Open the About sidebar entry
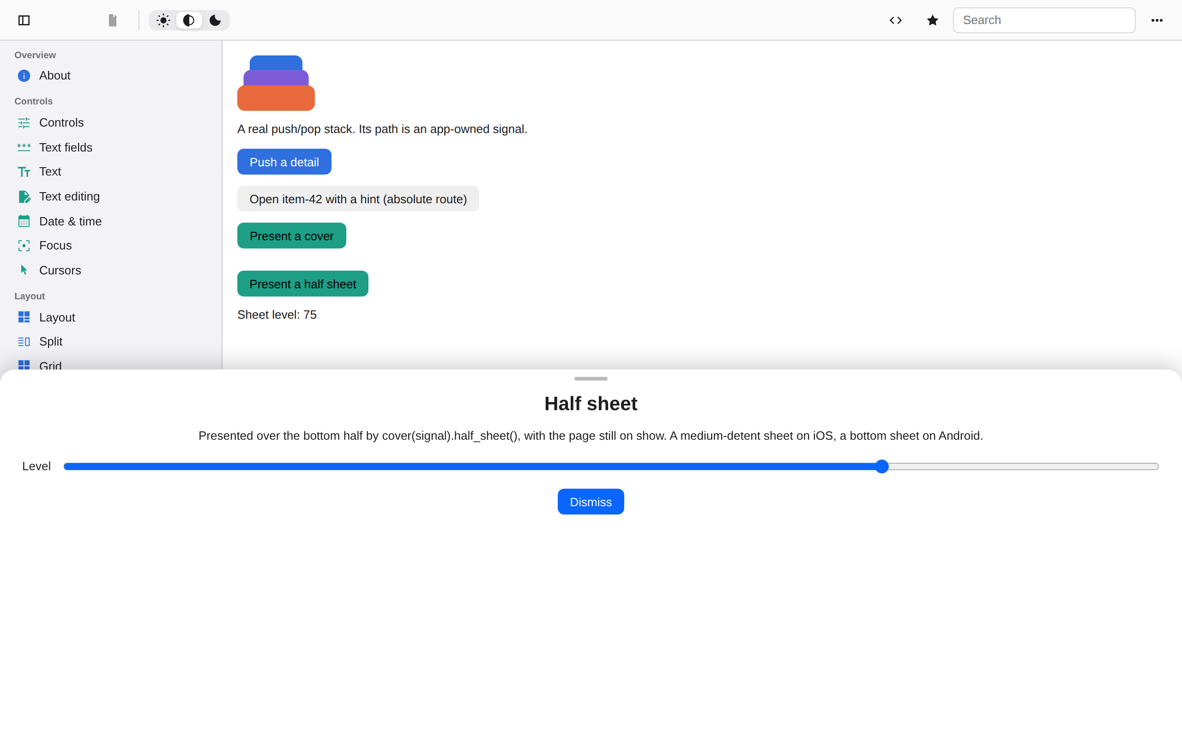This screenshot has width=1182, height=739. pos(111,76)
